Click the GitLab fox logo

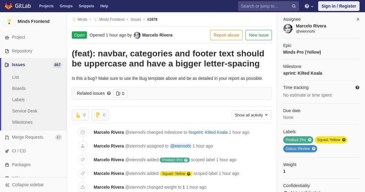(9, 6)
